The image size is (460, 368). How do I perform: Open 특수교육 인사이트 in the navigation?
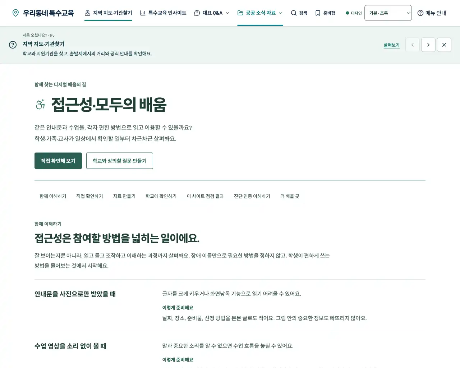point(163,13)
